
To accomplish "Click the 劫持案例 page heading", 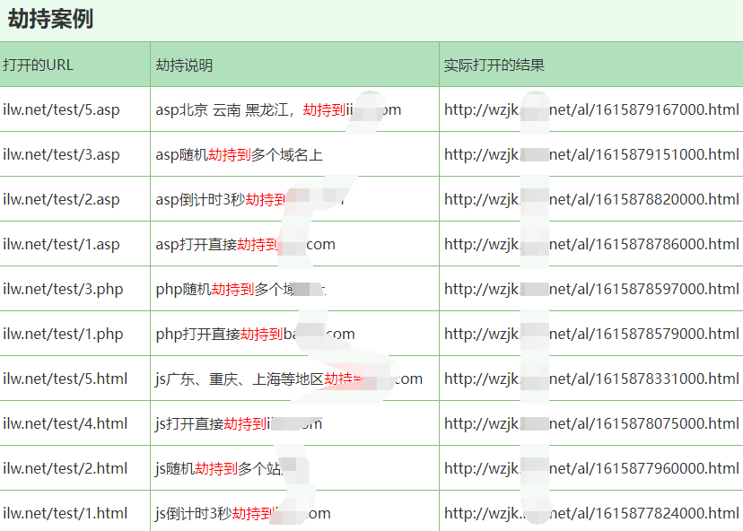I will pyautogui.click(x=44, y=18).
